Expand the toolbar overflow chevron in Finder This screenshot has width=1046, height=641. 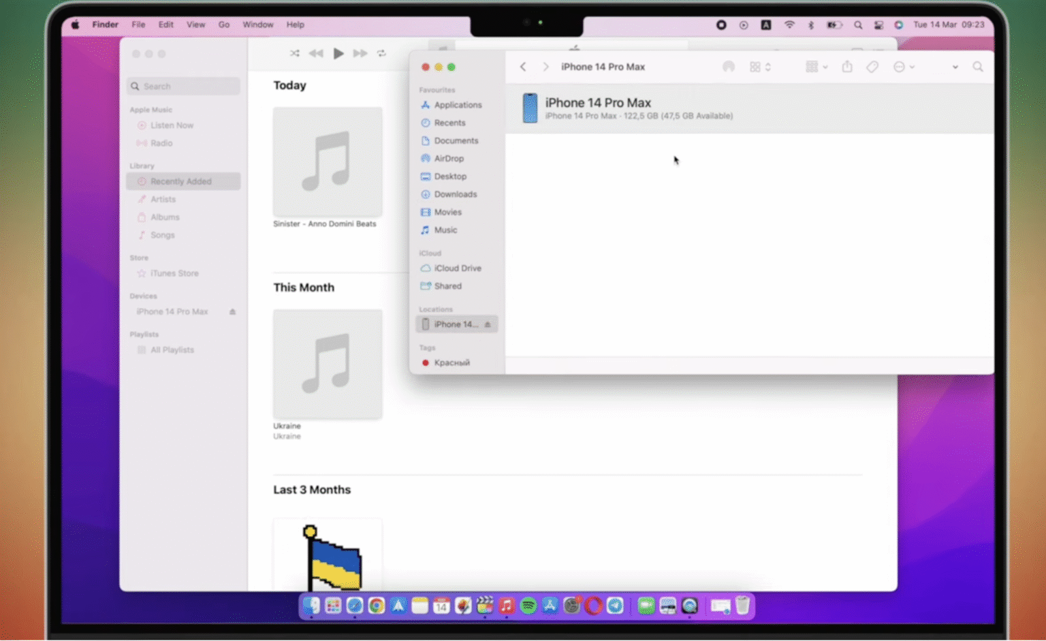(x=955, y=67)
